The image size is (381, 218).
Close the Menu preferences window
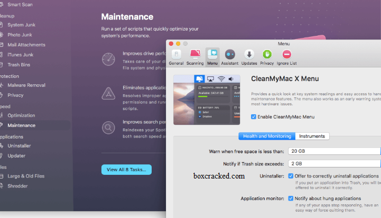171,44
